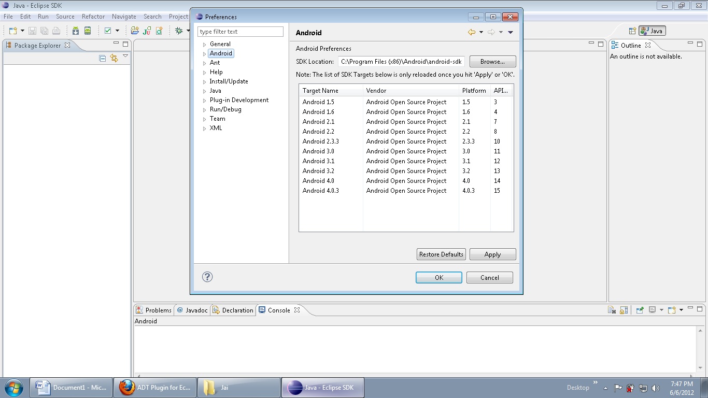
Task: Click the Display Selected Console icon
Action: (653, 310)
